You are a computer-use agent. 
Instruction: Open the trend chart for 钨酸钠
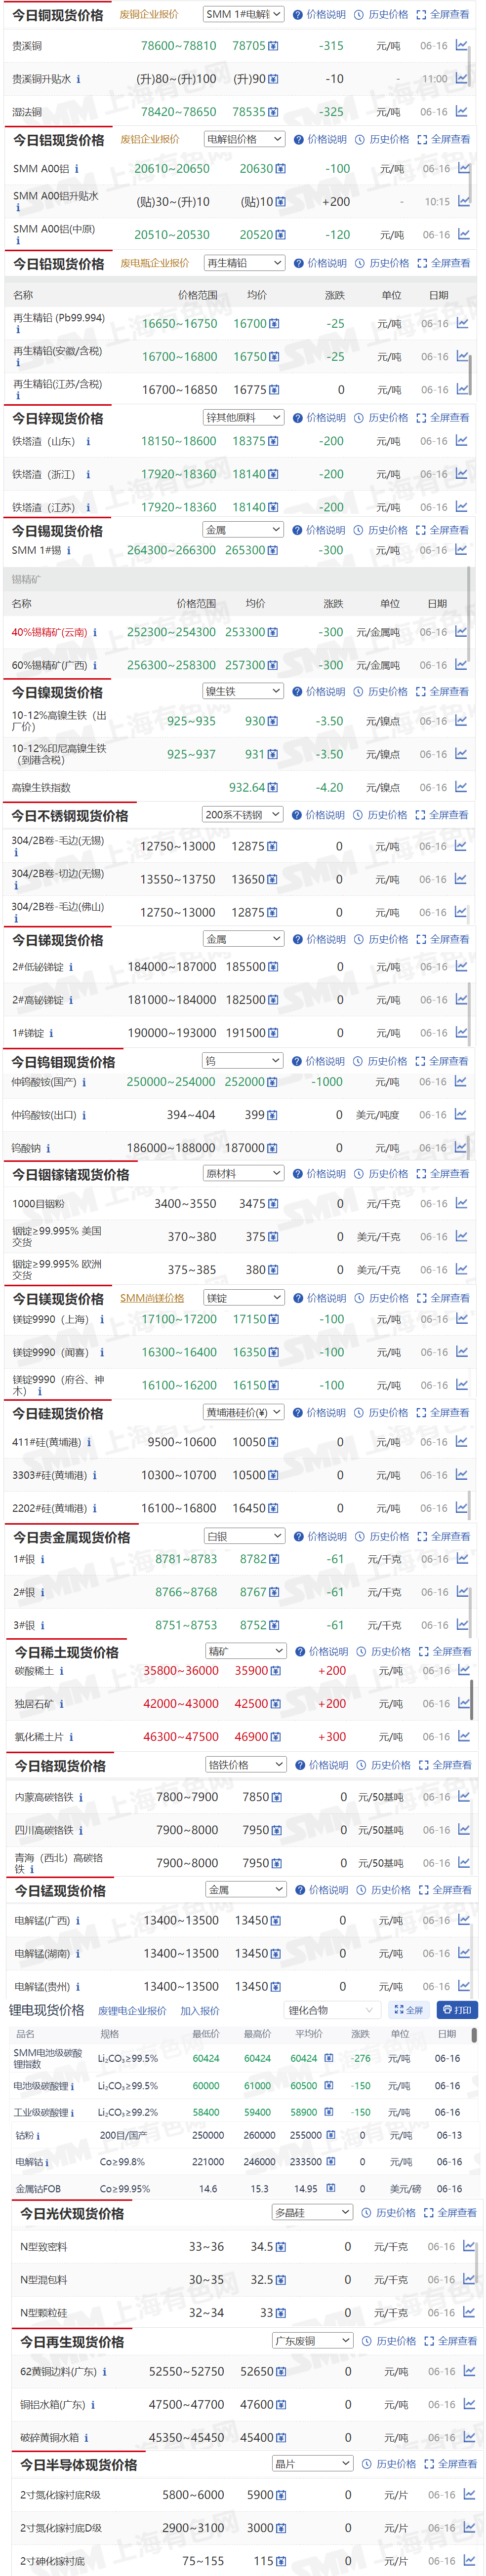pyautogui.click(x=461, y=1147)
